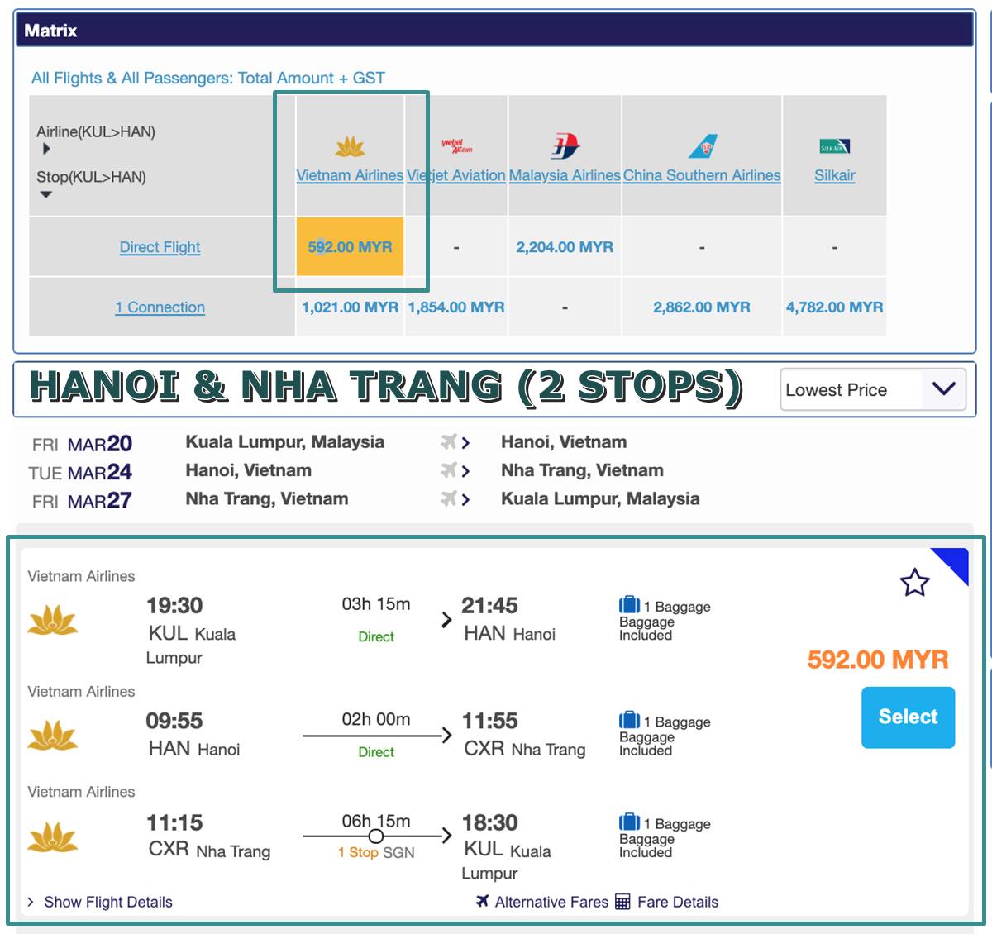Click the 03h 15m duration label
The height and width of the screenshot is (934, 992).
(x=376, y=604)
